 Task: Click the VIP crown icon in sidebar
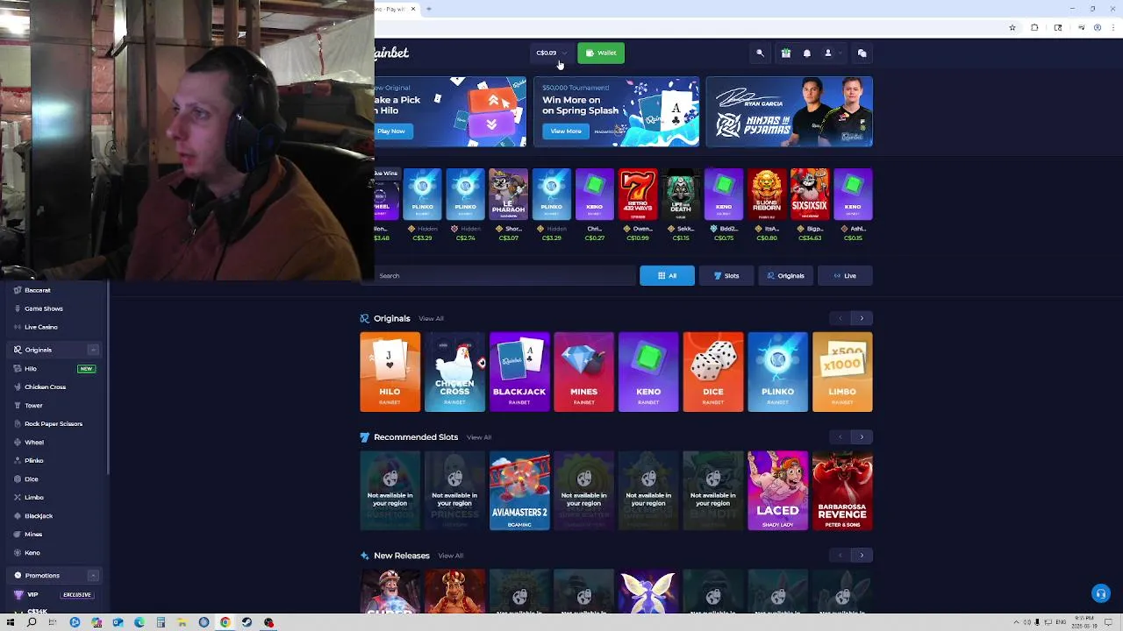(18, 595)
